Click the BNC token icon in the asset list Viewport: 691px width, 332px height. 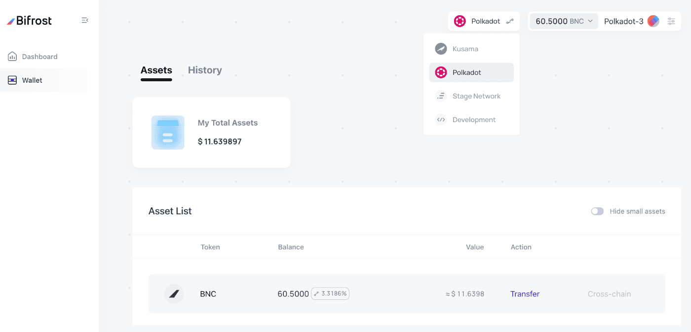pos(174,294)
